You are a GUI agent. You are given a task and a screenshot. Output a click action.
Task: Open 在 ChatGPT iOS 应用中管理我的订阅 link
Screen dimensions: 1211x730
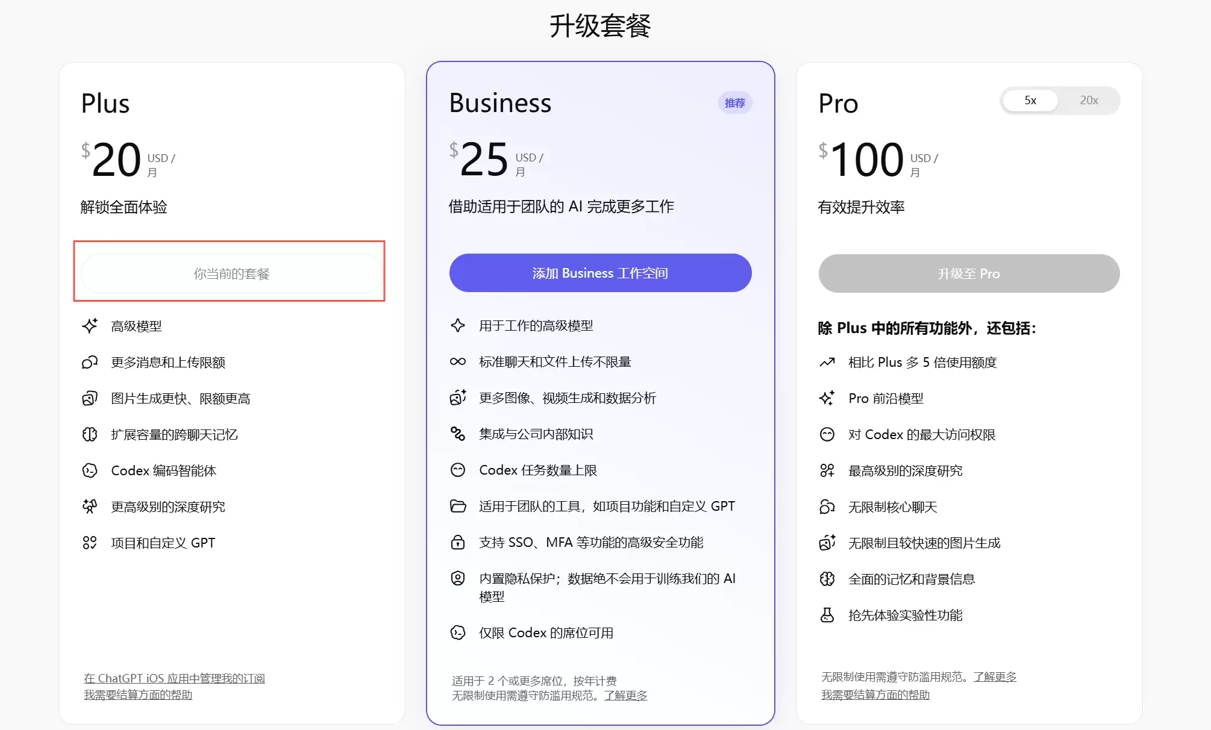(x=174, y=678)
